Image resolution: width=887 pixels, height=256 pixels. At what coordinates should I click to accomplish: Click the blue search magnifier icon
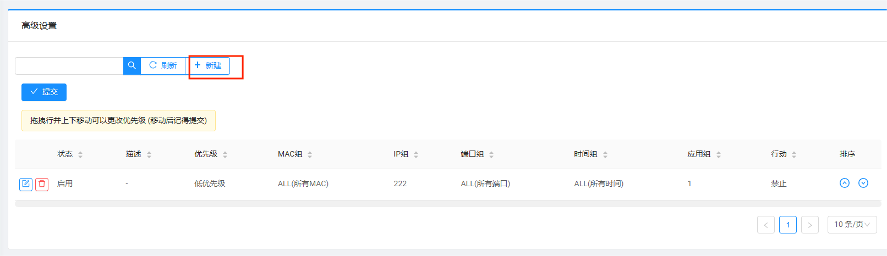tap(132, 65)
